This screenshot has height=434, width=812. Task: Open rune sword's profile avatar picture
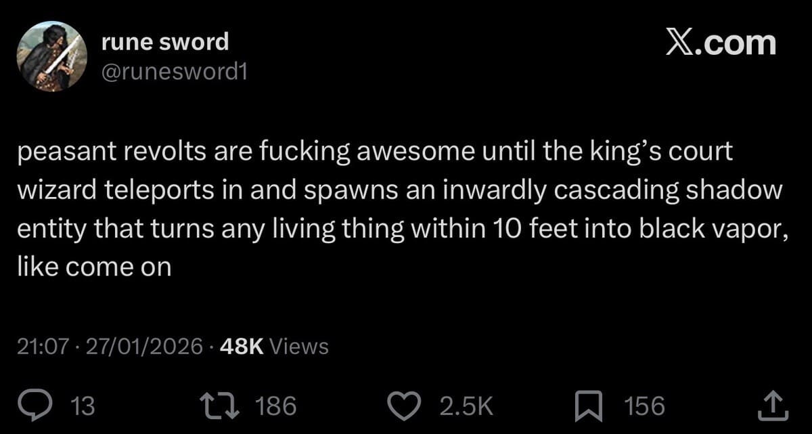pos(52,56)
